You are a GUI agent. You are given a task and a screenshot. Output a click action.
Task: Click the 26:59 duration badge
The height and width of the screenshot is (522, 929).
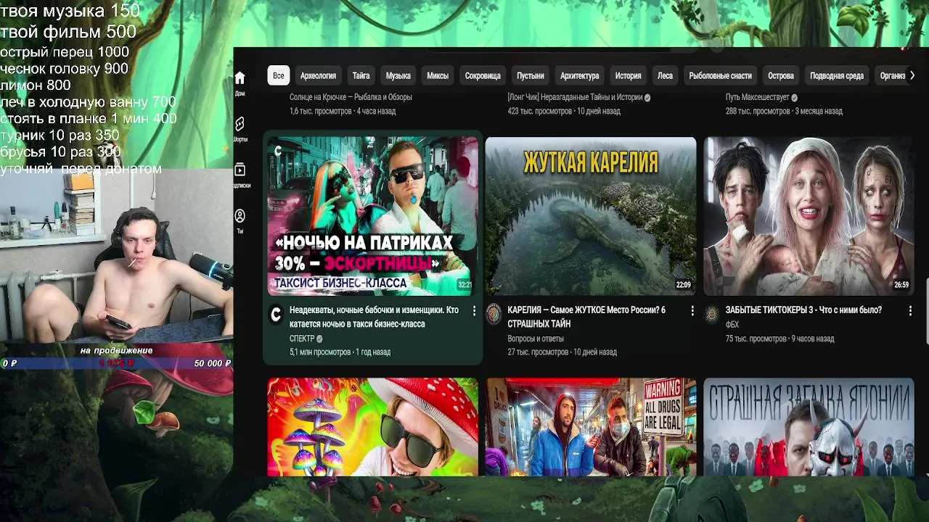(901, 285)
